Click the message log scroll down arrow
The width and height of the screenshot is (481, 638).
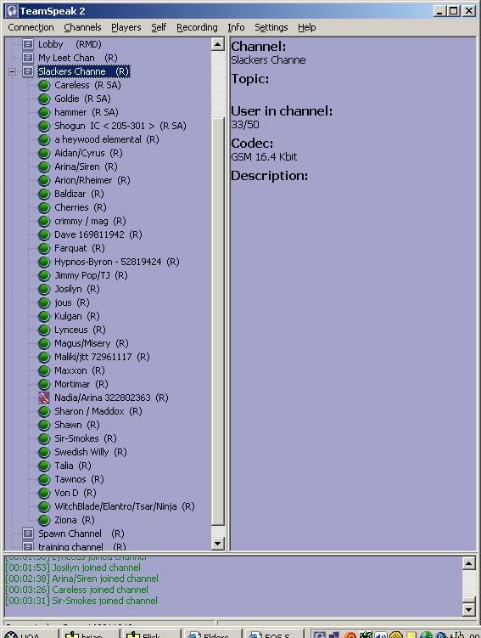pos(468,609)
